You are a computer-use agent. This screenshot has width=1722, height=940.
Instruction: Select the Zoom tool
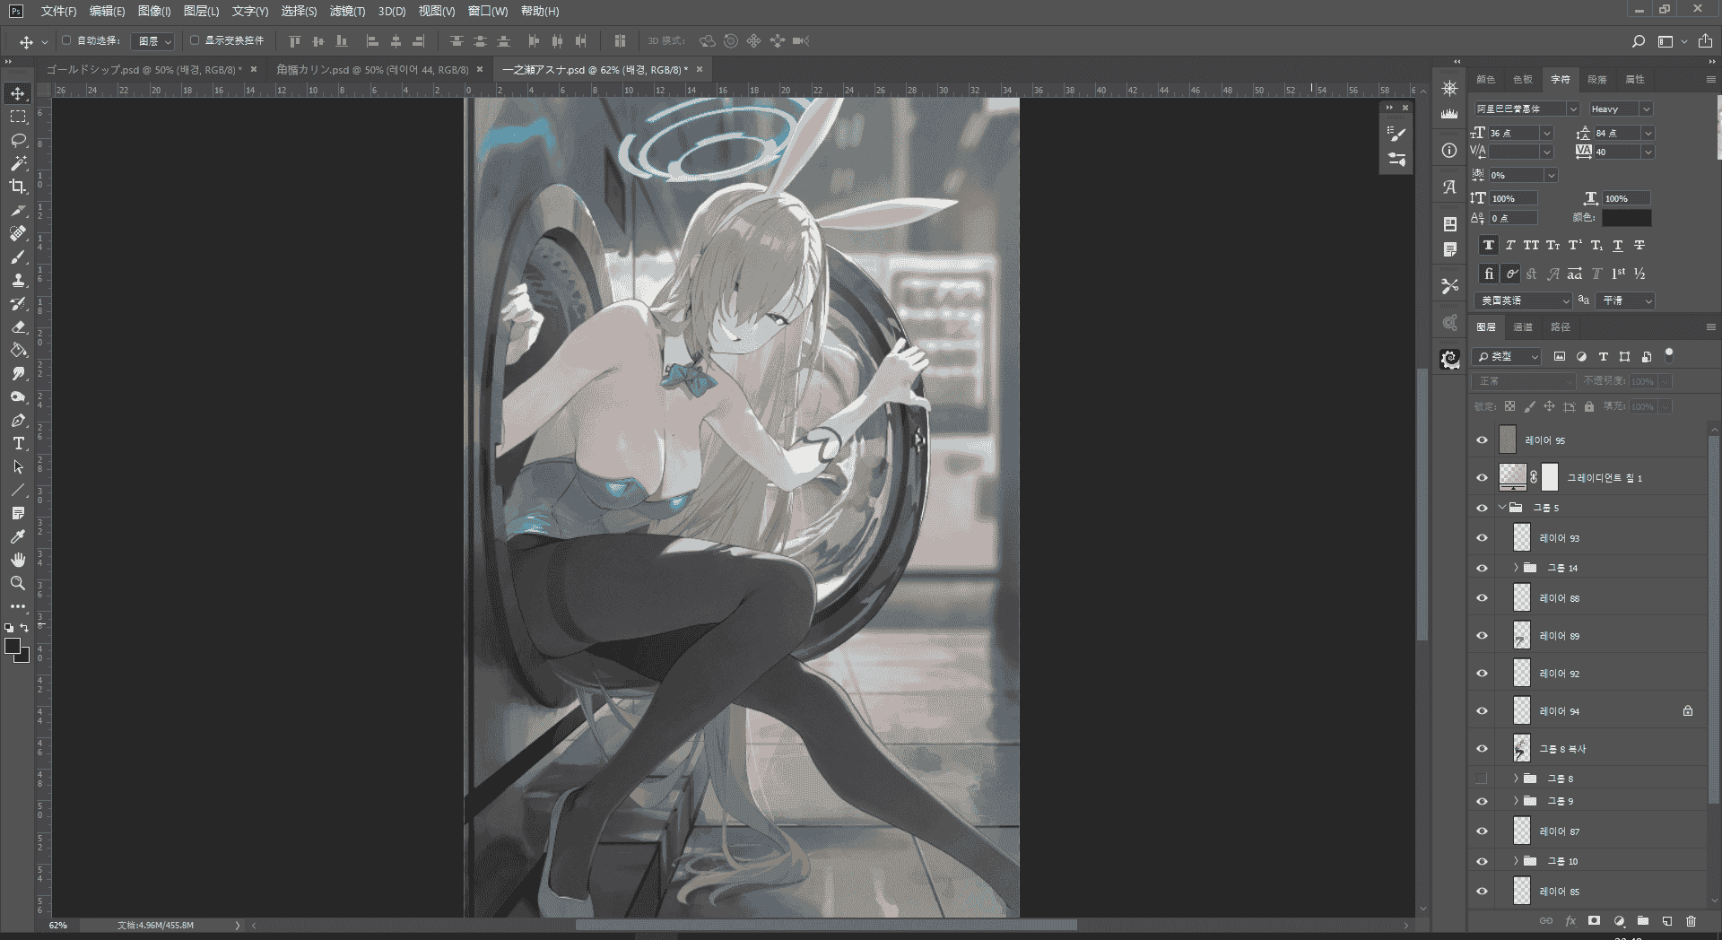tap(18, 583)
